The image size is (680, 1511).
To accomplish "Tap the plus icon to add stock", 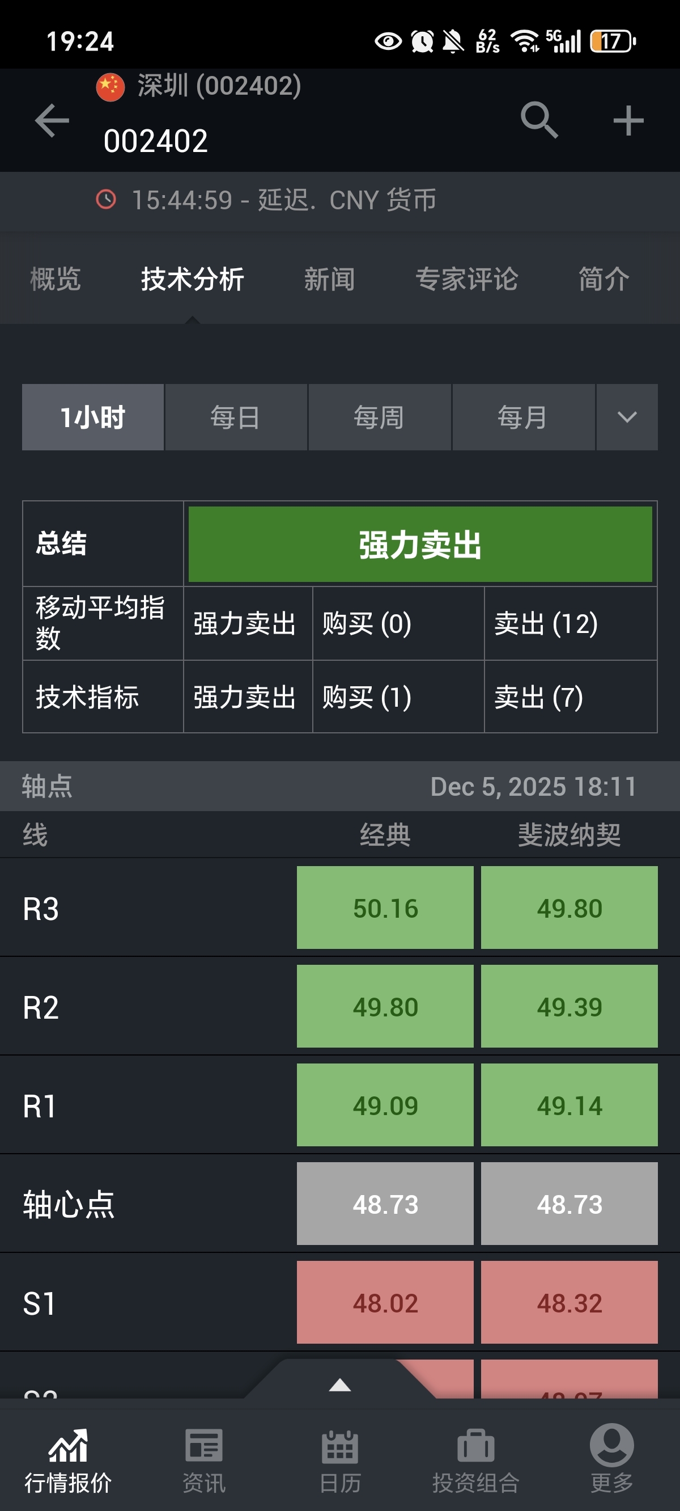I will tap(628, 121).
